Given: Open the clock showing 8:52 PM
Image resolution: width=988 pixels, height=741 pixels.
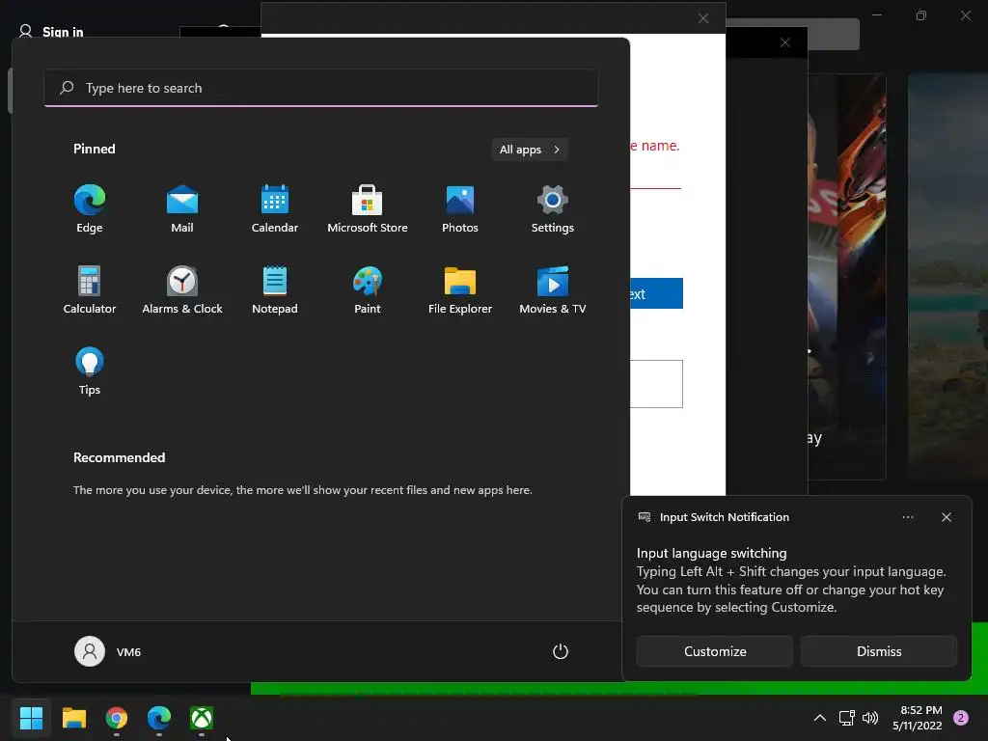Looking at the screenshot, I should (918, 718).
